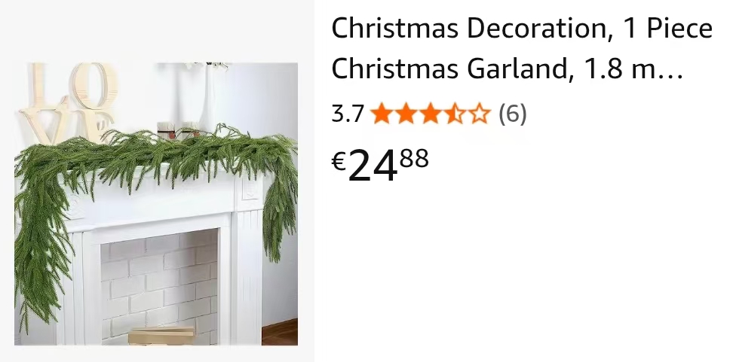The image size is (733, 362).
Task: Open the Christmas garland product thumbnail
Action: (x=156, y=204)
